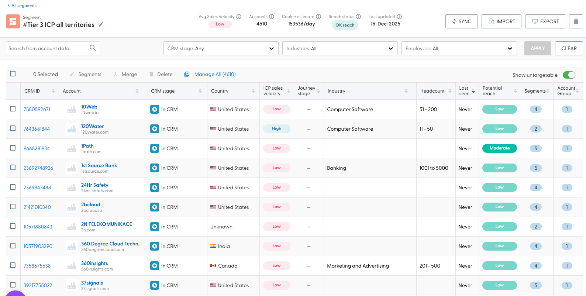Click the trash icon to delete segment
586x296 pixels.
(576, 21)
